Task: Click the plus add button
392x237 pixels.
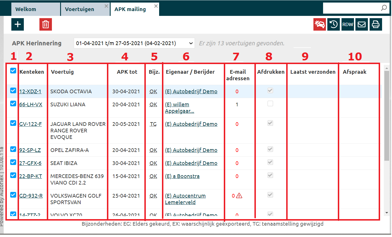Action: (18, 24)
